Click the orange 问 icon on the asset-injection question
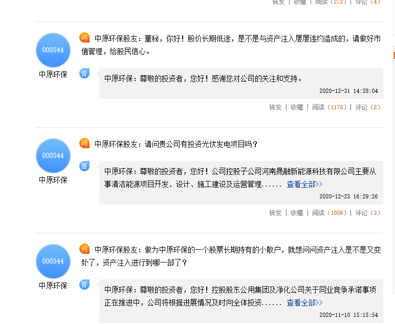395x324 pixels. click(x=84, y=249)
